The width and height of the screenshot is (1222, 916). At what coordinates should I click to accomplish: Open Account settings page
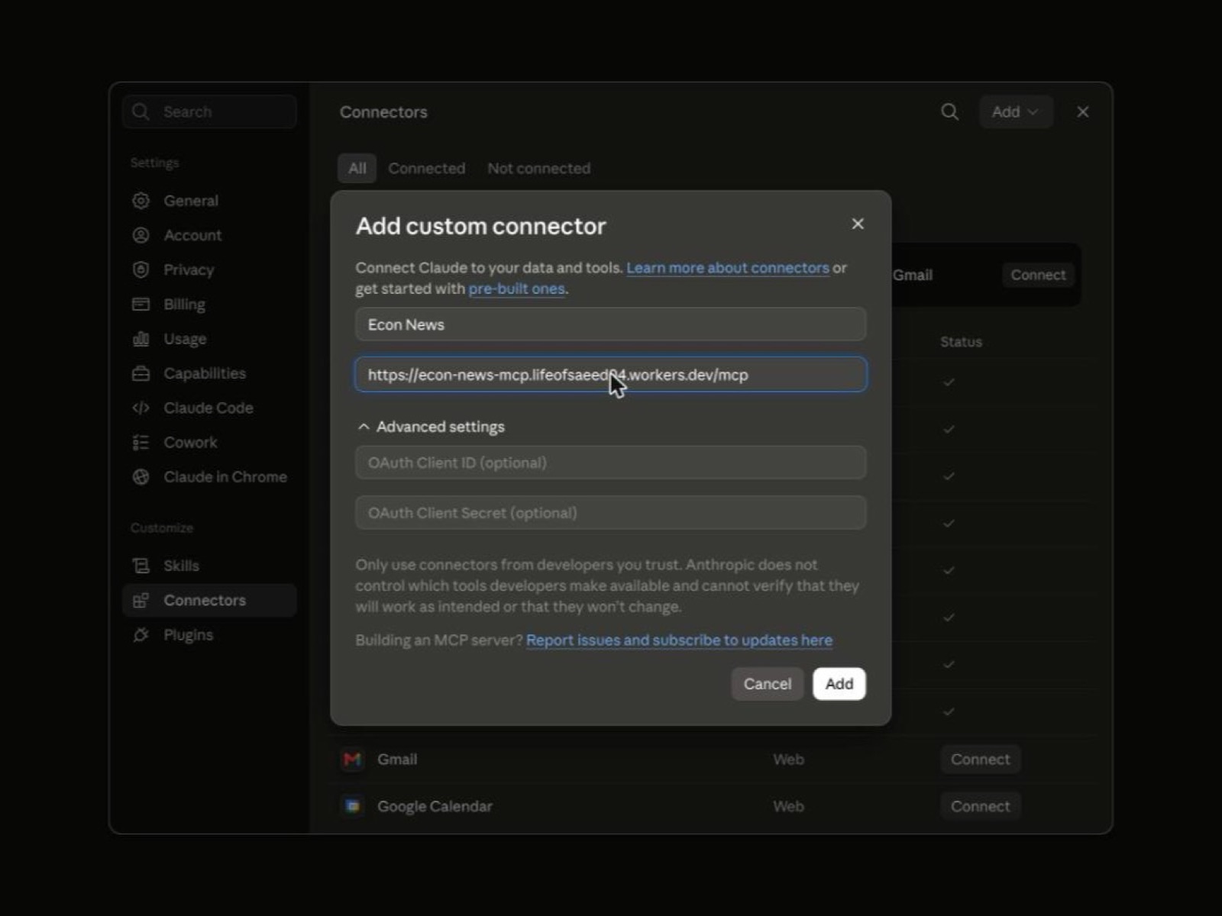[209, 235]
